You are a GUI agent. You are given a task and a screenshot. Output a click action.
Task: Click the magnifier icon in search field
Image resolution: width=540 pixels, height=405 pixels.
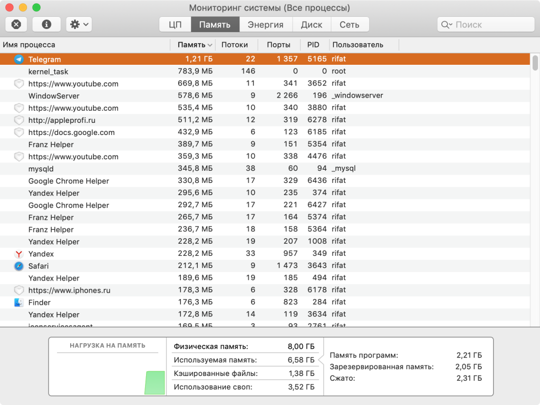446,24
